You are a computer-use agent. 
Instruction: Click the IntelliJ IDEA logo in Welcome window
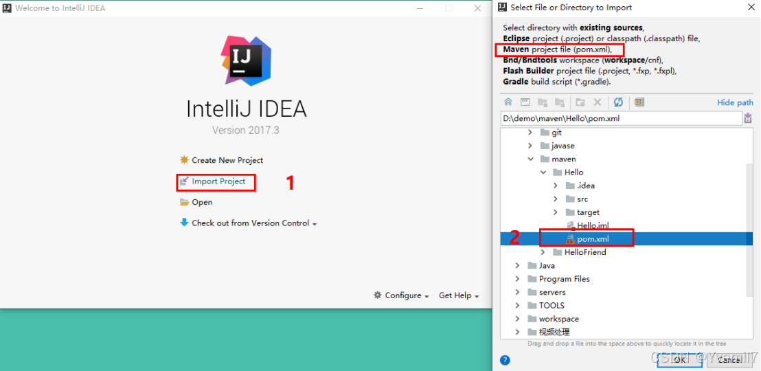[246, 60]
